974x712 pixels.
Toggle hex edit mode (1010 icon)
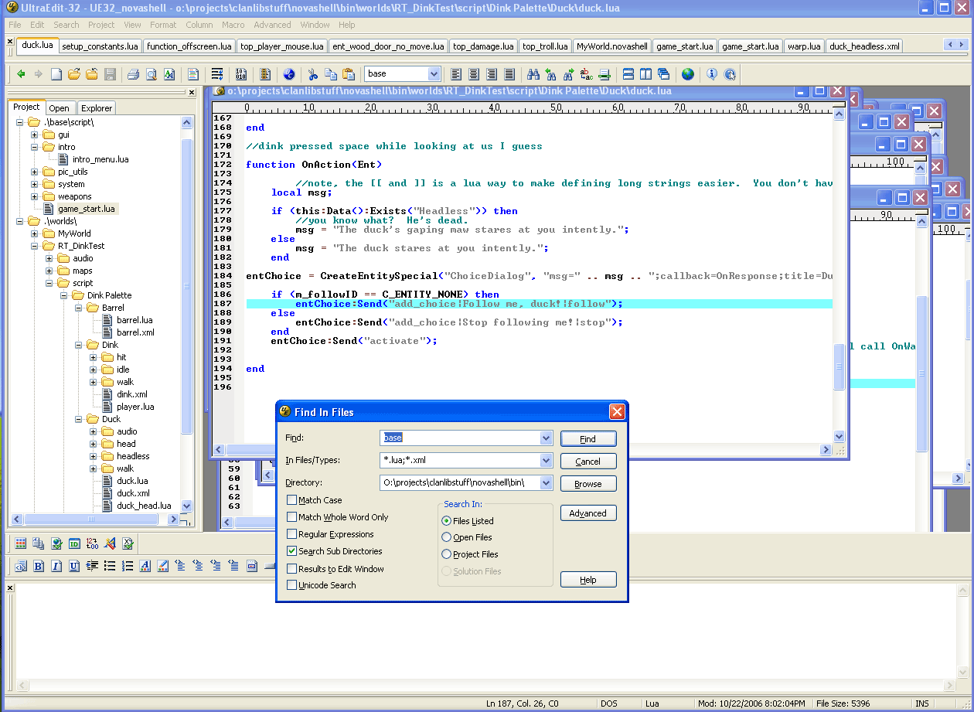point(240,74)
